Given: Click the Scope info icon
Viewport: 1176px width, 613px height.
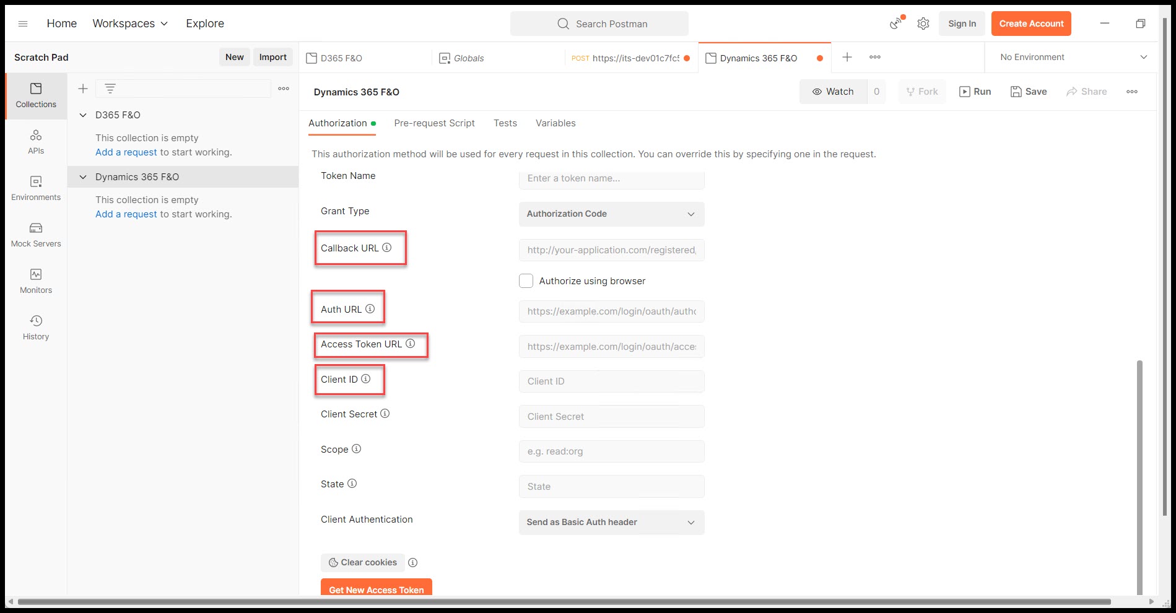Looking at the screenshot, I should 356,448.
